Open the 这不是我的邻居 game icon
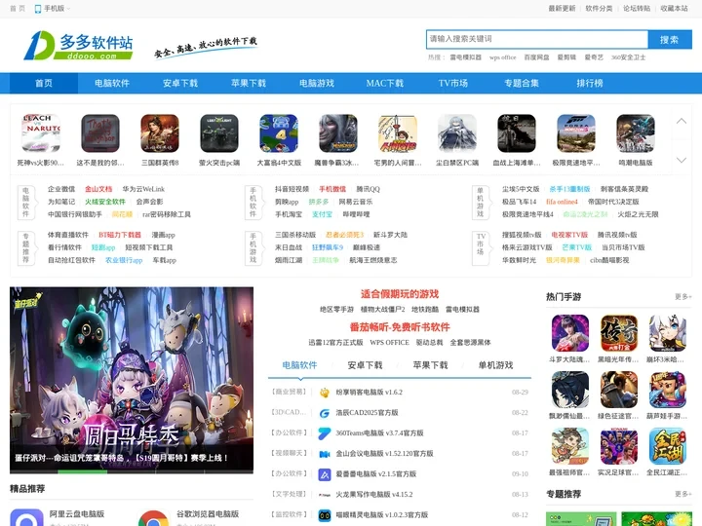Image resolution: width=702 pixels, height=526 pixels. coord(100,133)
